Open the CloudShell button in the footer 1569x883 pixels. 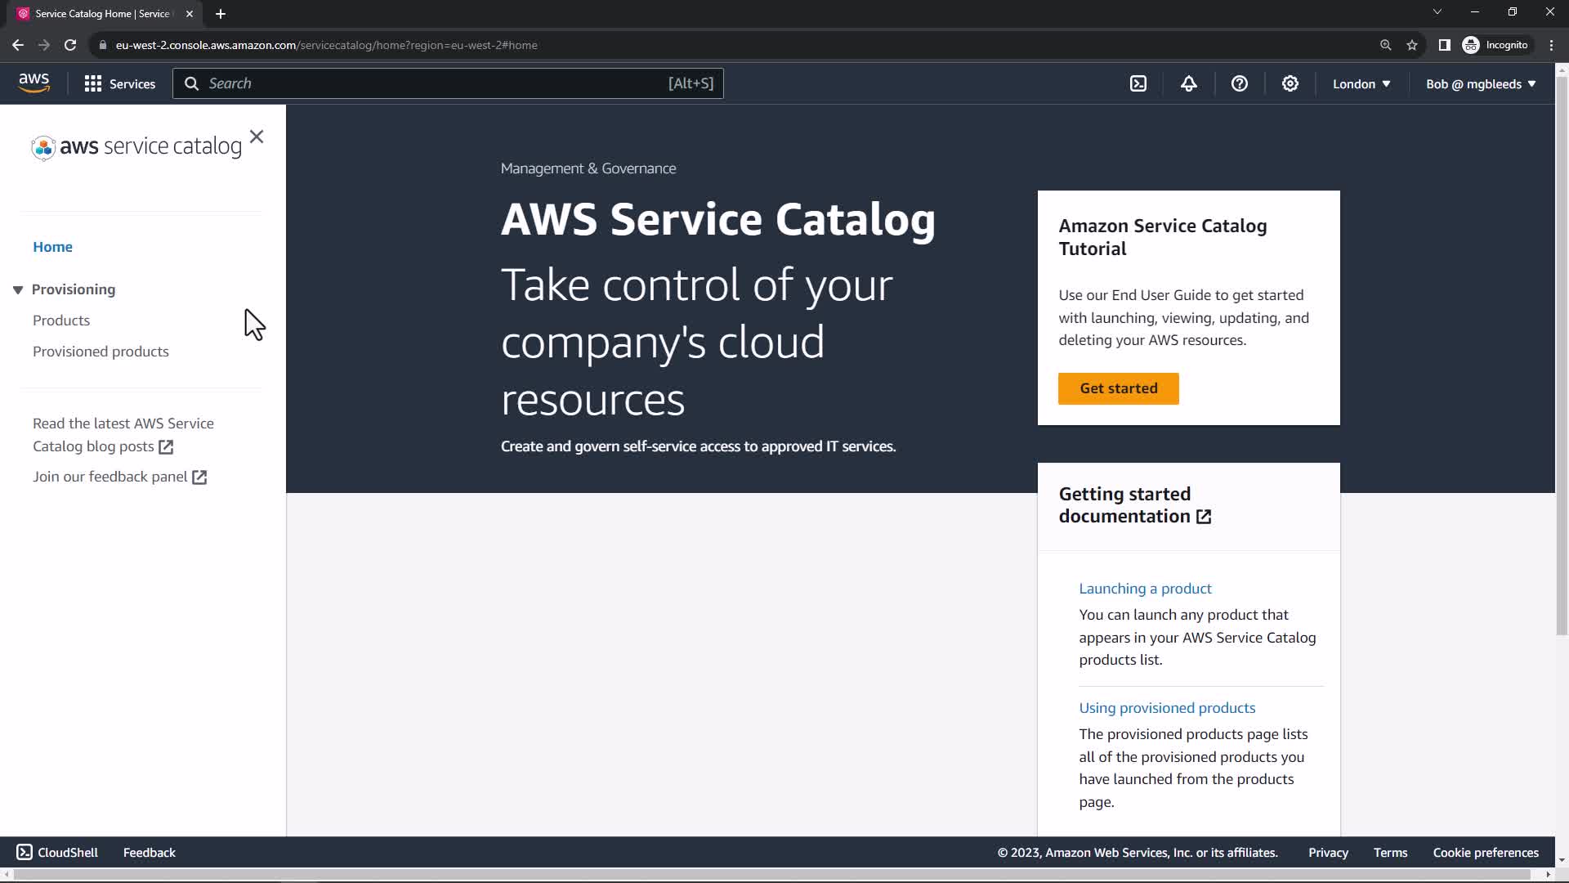[x=57, y=852]
